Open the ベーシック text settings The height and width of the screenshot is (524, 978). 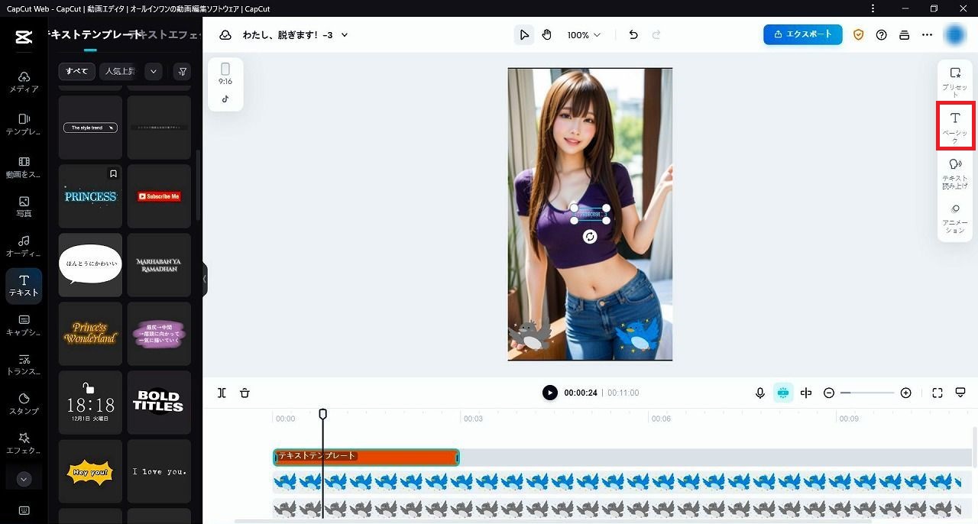(954, 126)
